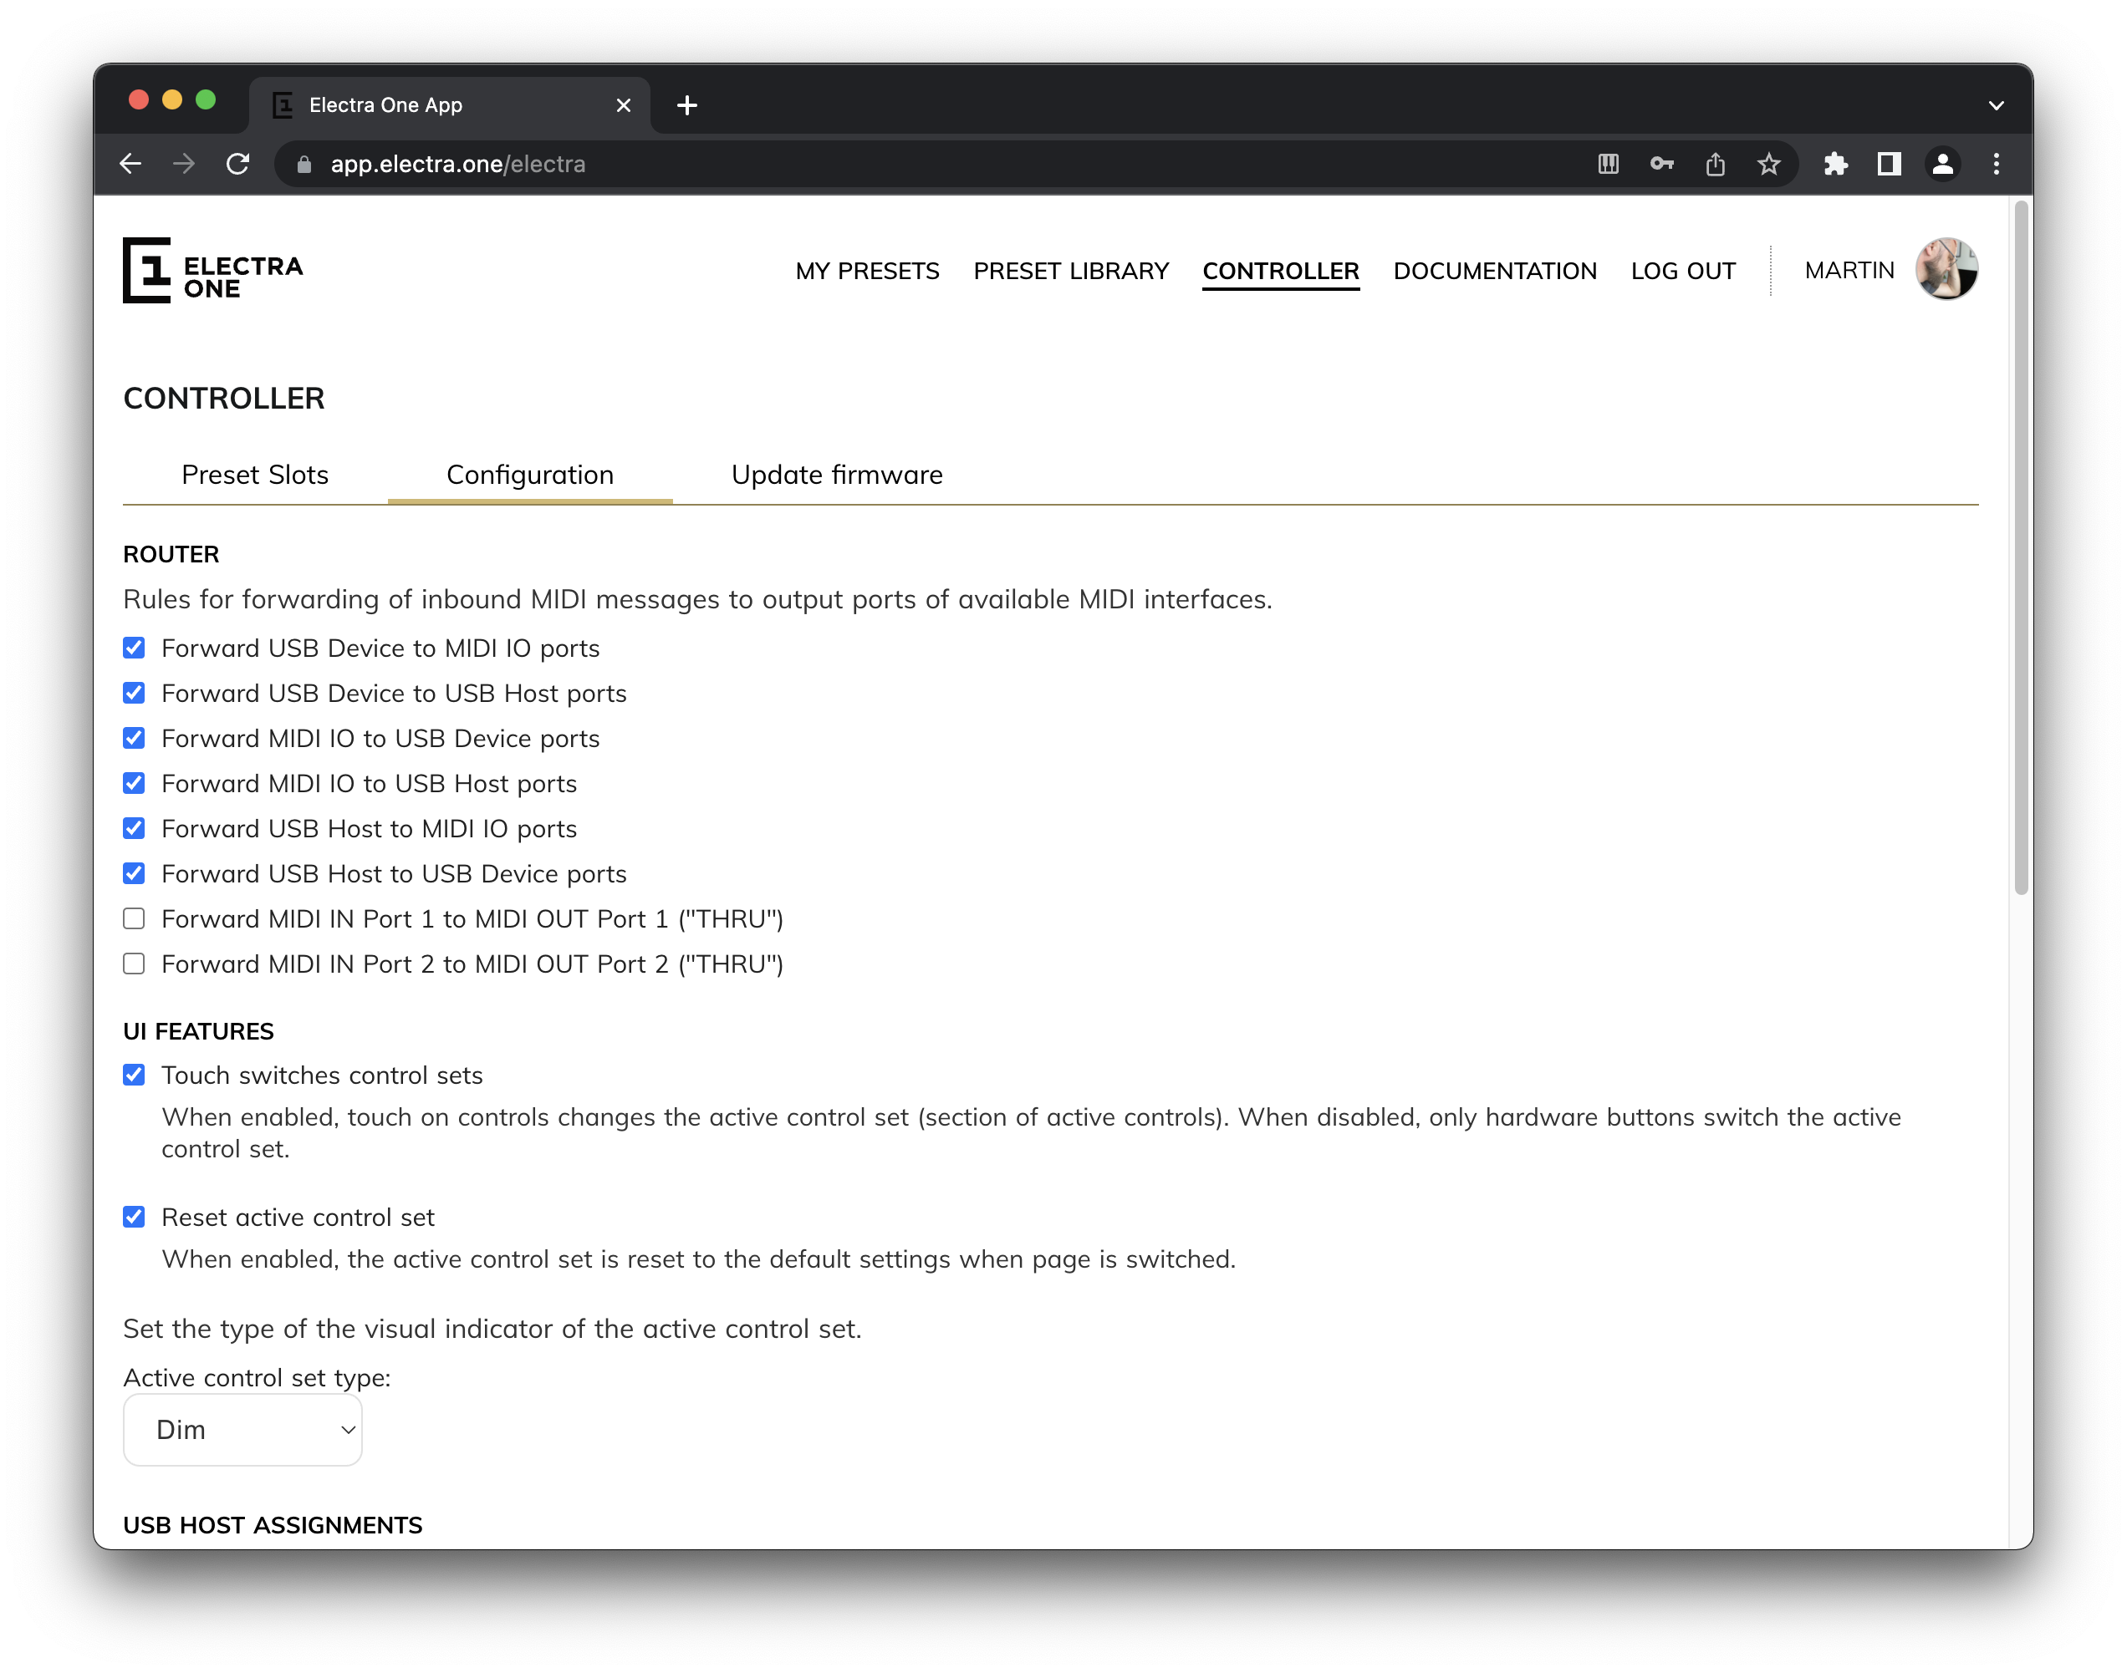2127x1673 pixels.
Task: Click the Log Out link
Action: click(x=1682, y=271)
